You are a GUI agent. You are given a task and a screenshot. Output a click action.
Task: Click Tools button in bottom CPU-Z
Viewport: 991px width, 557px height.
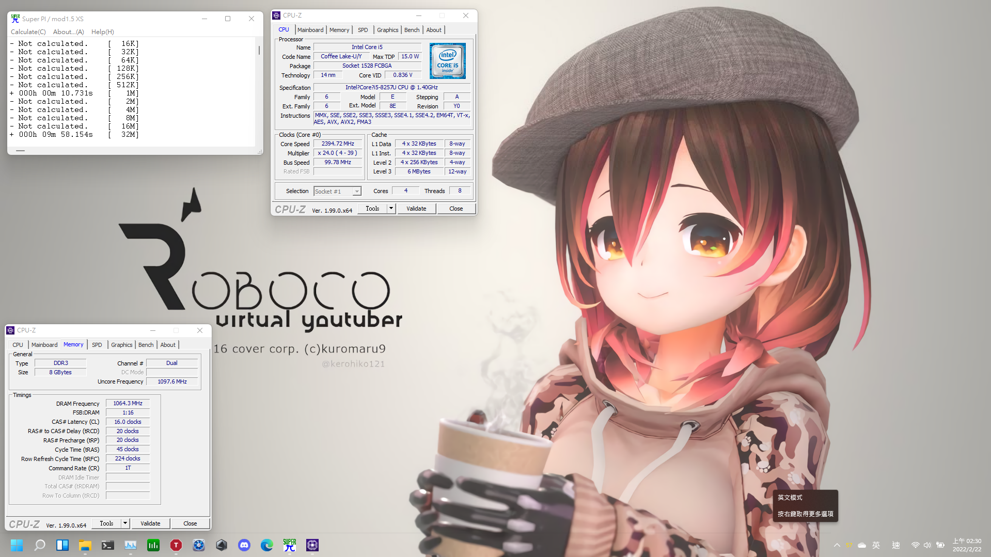(x=106, y=523)
